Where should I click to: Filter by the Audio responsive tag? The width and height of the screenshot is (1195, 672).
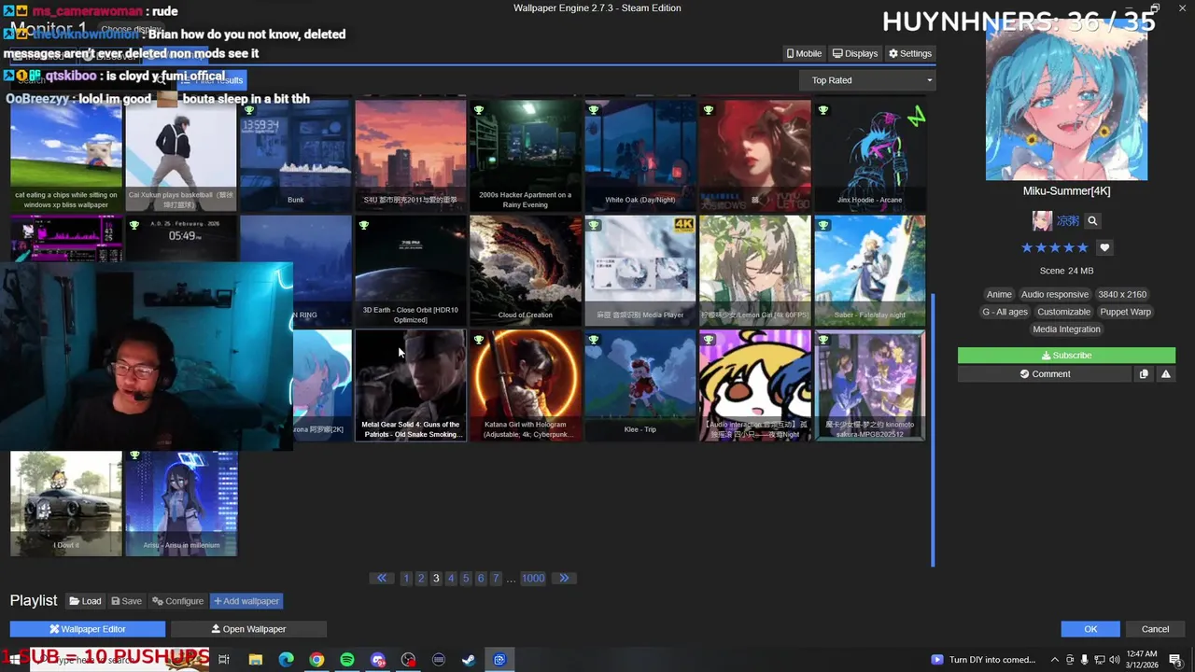point(1055,294)
